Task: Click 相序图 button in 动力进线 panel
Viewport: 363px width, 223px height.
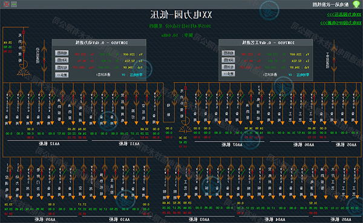Action: [62, 53]
